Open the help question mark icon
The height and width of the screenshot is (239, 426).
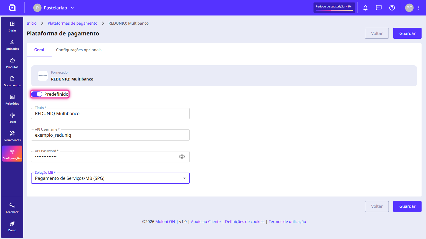click(392, 8)
